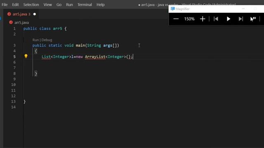Click the Run CodeLens link above main
The image size is (264, 148).
35,40
